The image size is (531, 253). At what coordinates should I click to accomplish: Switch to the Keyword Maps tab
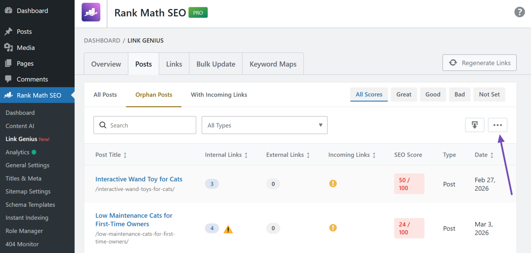(273, 64)
